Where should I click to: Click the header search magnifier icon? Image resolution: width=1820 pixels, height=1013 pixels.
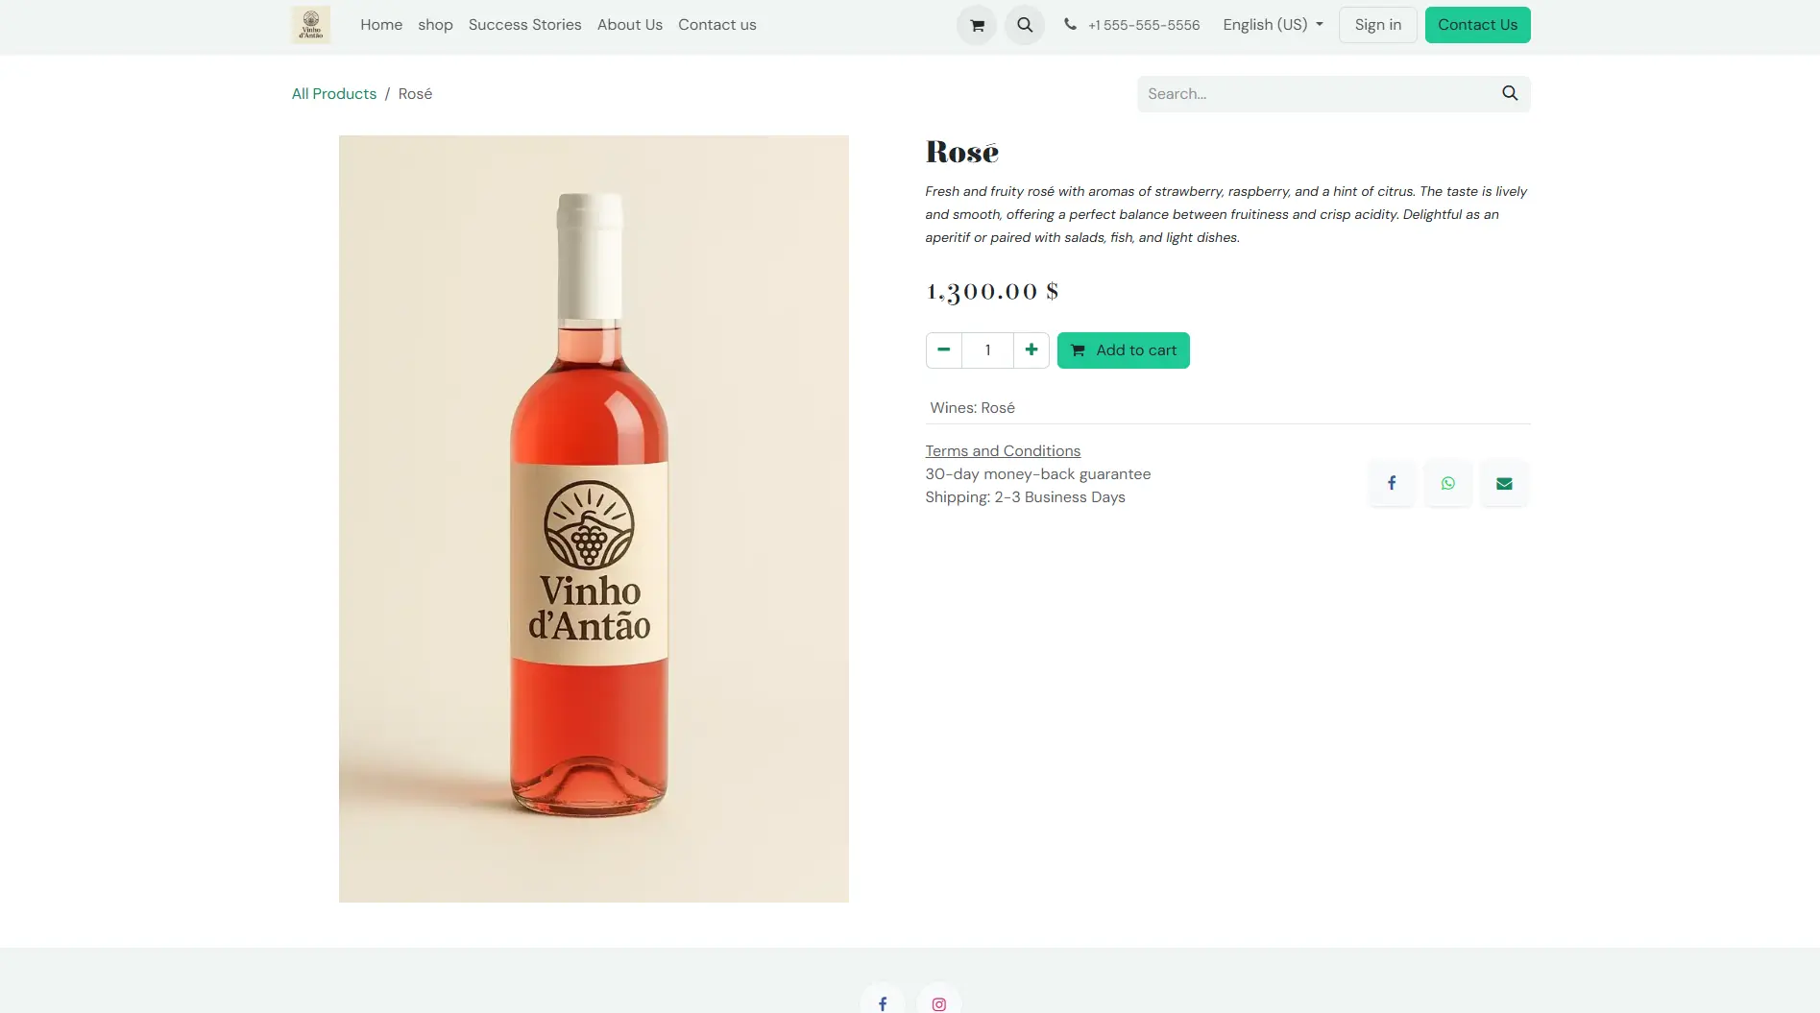[x=1025, y=25]
